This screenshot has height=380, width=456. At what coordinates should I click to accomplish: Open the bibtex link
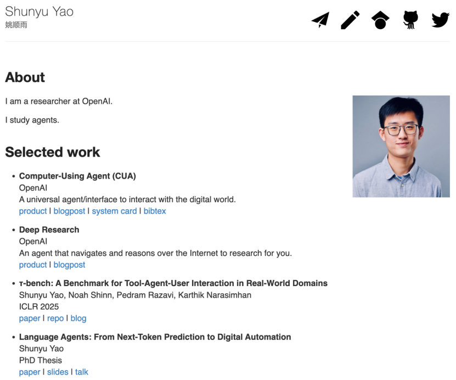155,211
